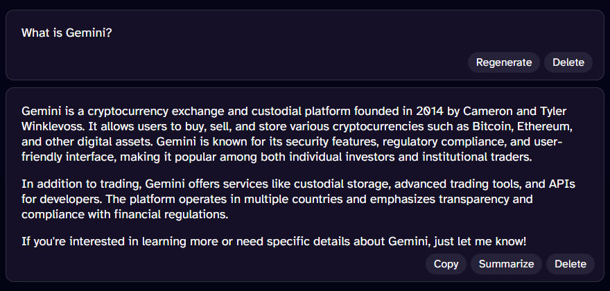Click the word 'Winklevoss' in the response

[51, 127]
